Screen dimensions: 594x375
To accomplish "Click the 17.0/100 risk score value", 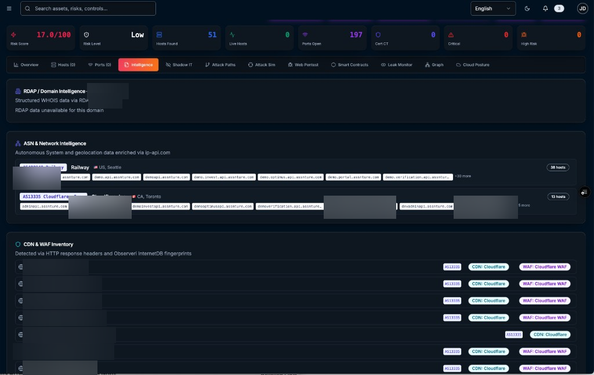I will pos(53,34).
